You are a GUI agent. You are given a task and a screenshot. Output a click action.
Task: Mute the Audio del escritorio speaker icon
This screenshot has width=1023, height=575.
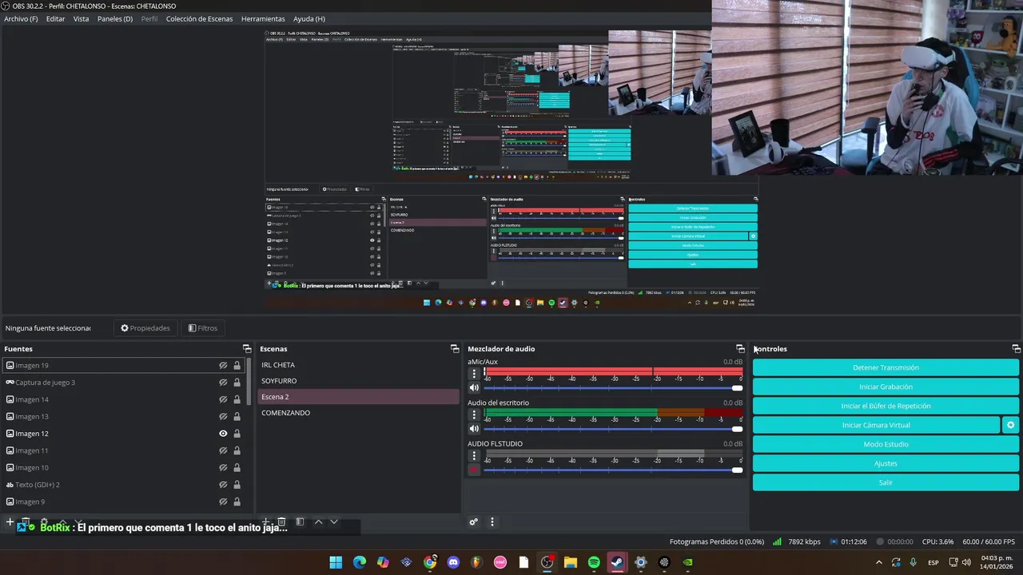point(474,429)
